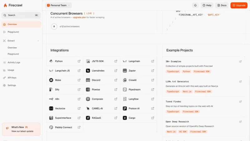Open the external link for n8n

coord(79,99)
